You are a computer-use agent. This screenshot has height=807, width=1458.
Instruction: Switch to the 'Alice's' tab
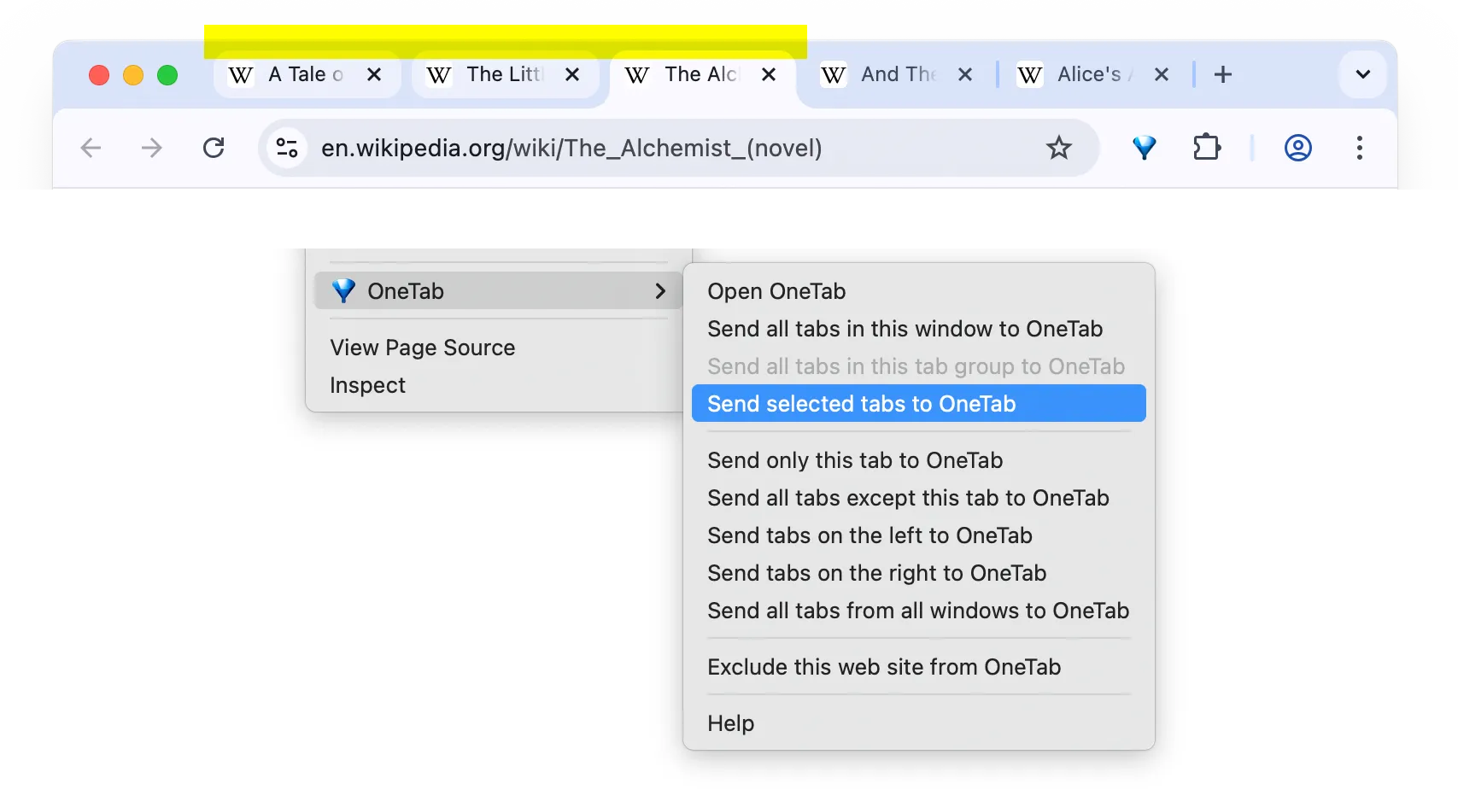coord(1087,74)
